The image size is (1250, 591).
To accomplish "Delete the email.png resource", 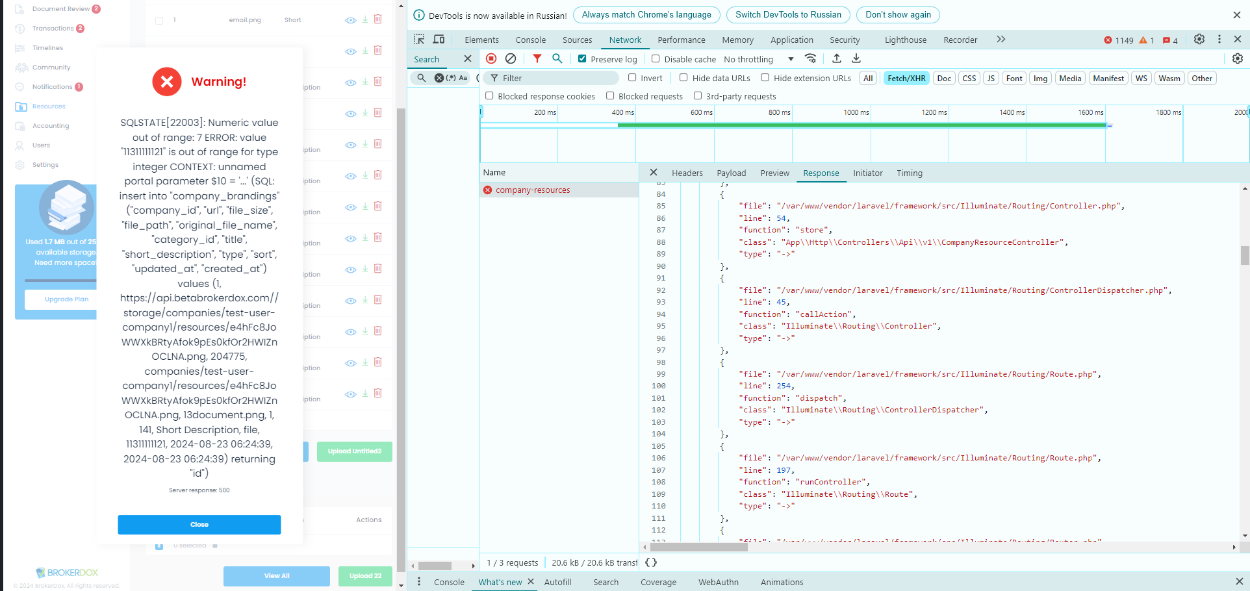I will pos(378,19).
